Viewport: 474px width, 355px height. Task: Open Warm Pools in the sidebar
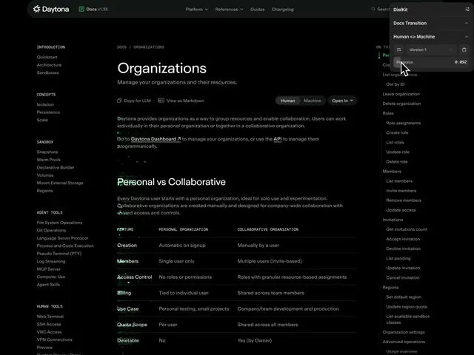(49, 160)
